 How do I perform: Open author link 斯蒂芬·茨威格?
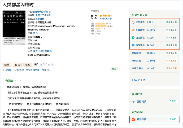click(x=42, y=12)
